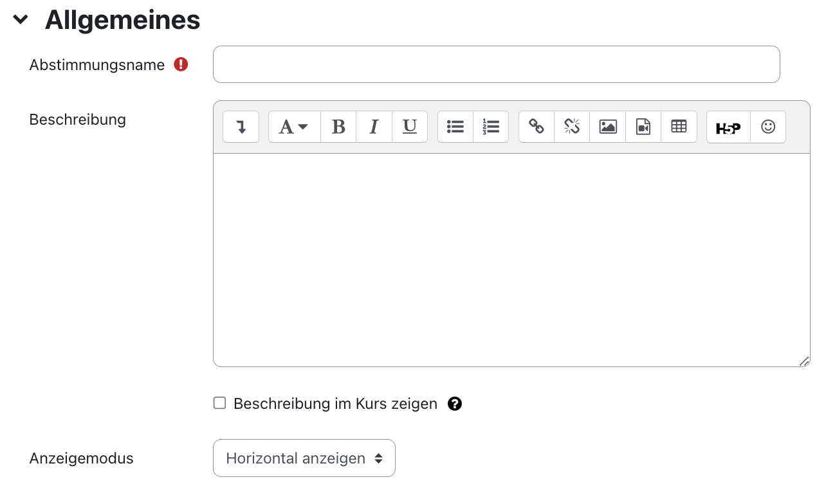Toggle bold formatting in the editor
Screen dimensions: 826x486
[338, 127]
